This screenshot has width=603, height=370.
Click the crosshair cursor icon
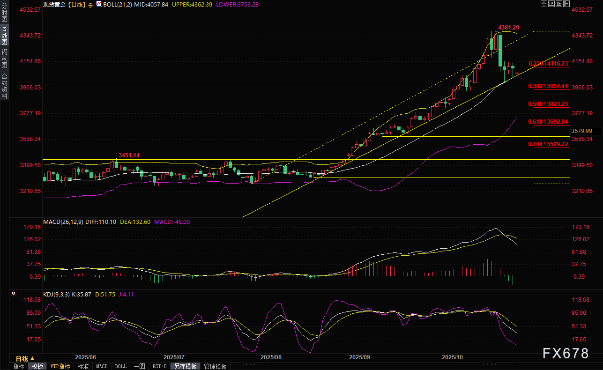pos(543,4)
